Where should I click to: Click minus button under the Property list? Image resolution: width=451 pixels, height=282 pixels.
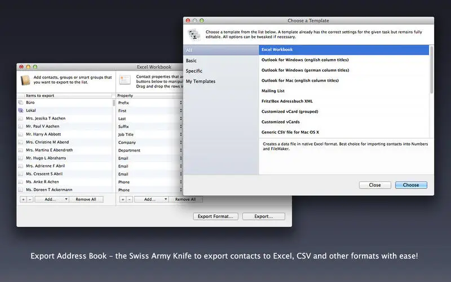[x=130, y=199]
